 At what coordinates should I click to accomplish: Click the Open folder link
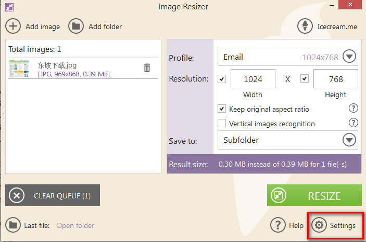(75, 225)
